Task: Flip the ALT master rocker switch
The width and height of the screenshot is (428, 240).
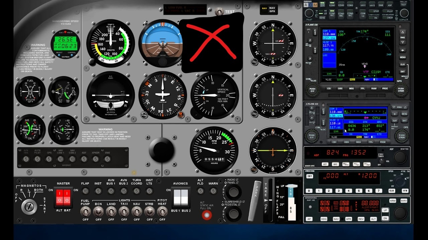Action: pyautogui.click(x=59, y=197)
